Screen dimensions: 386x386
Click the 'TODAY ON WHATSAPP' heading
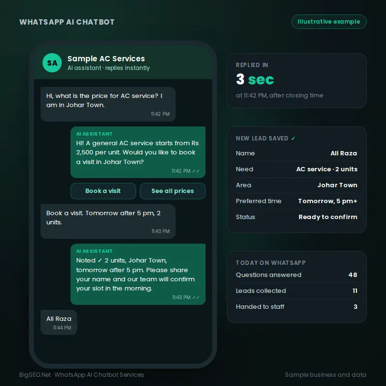click(271, 263)
